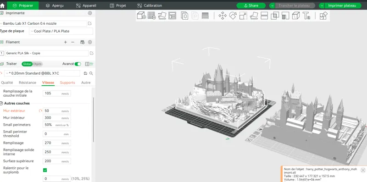Click the copy toolbar icon marked 0
Viewport: 367px width, 182px height.
click(184, 16)
